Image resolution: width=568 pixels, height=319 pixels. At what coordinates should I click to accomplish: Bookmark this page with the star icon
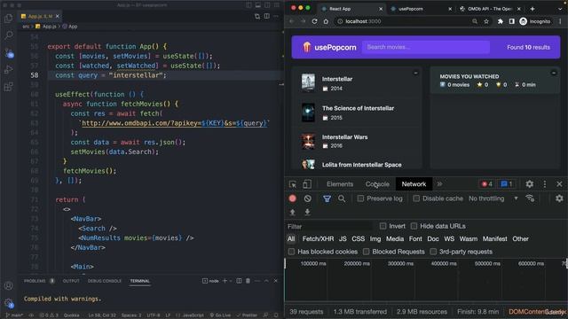pos(486,21)
